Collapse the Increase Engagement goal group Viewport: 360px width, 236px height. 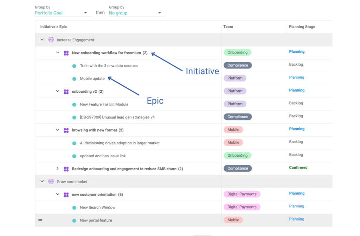pos(42,40)
